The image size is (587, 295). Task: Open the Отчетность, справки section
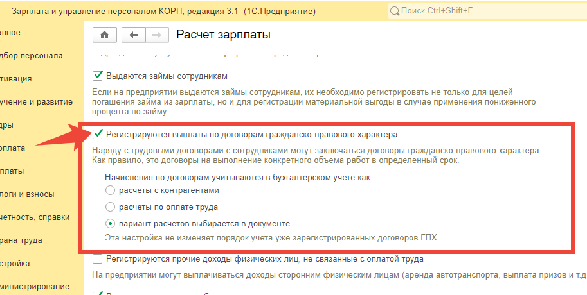[35, 217]
